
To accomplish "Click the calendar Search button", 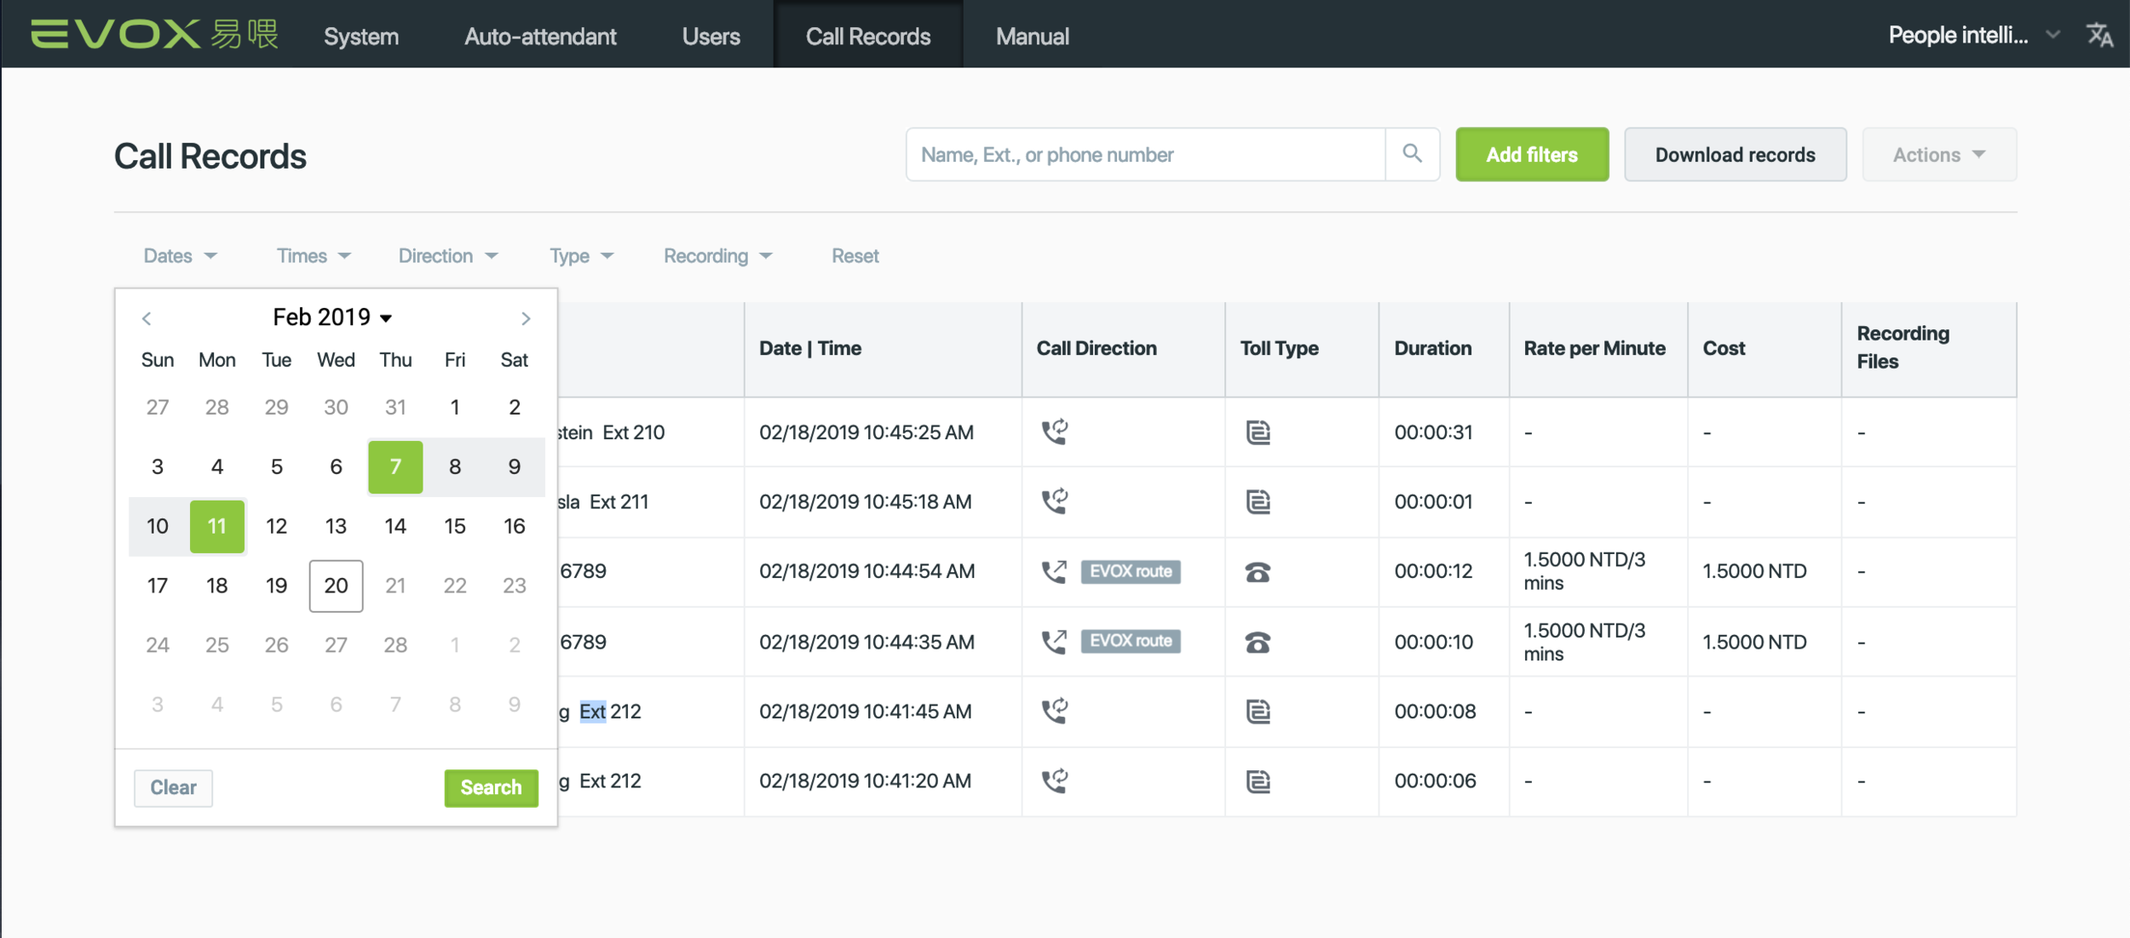I will (491, 787).
